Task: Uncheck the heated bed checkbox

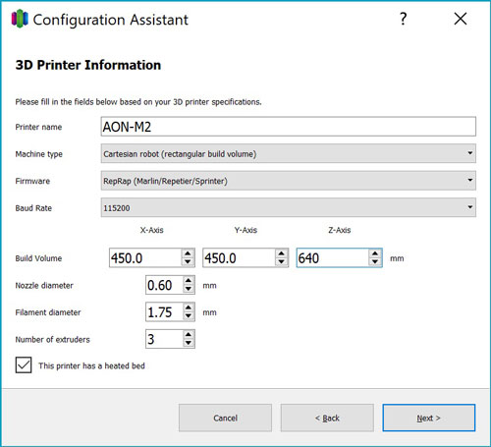Action: coord(24,364)
